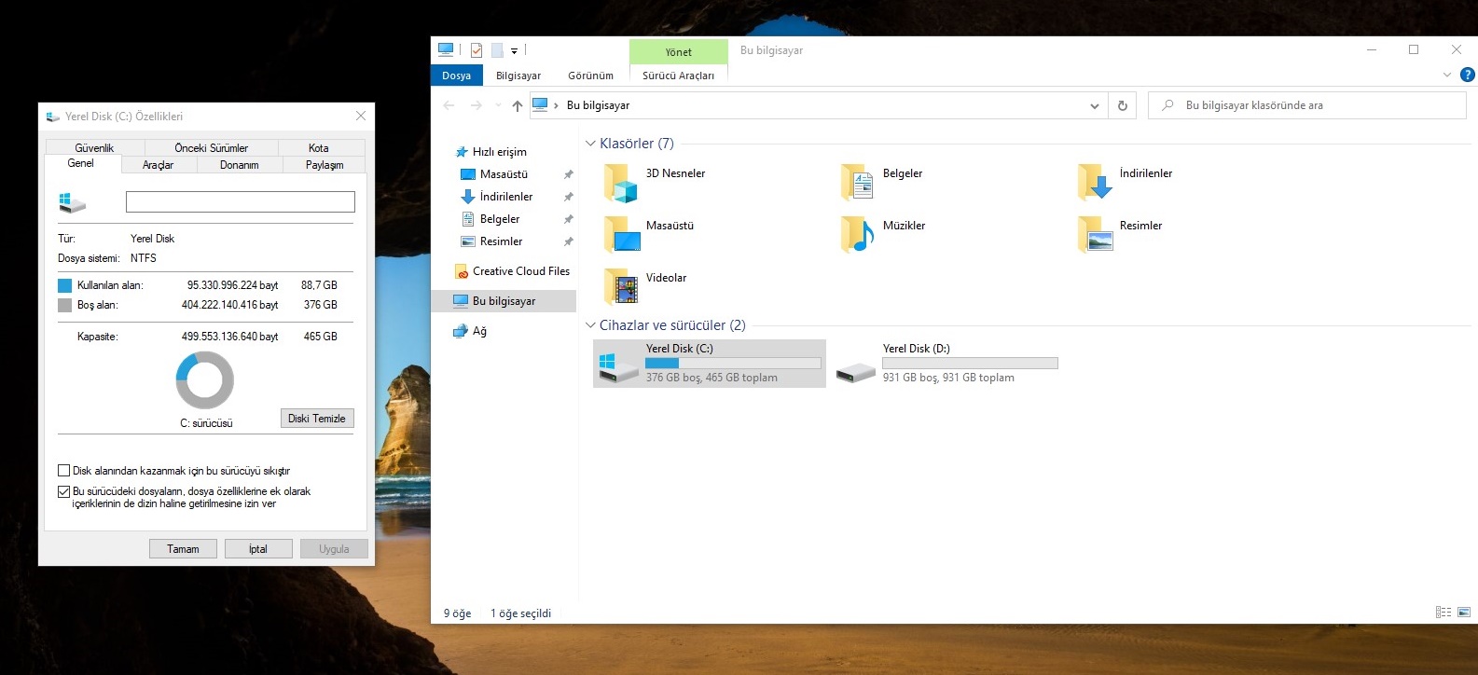Open the Belgeler folder icon in Klasörler
This screenshot has width=1478, height=675.
(x=857, y=183)
